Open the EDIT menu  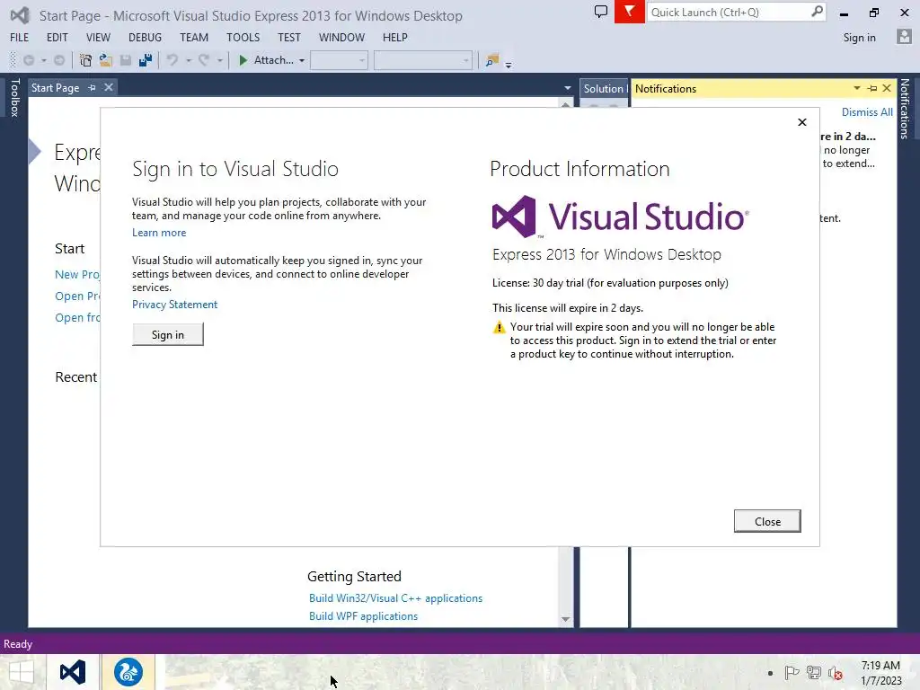pos(57,37)
